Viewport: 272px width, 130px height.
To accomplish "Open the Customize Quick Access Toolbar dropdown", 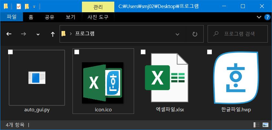I will (34, 7).
